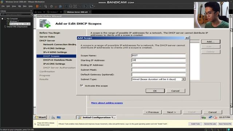The height and width of the screenshot is (131, 233).
Task: Open the dropdown arrow beside Pause VM
Action: coord(40,6)
